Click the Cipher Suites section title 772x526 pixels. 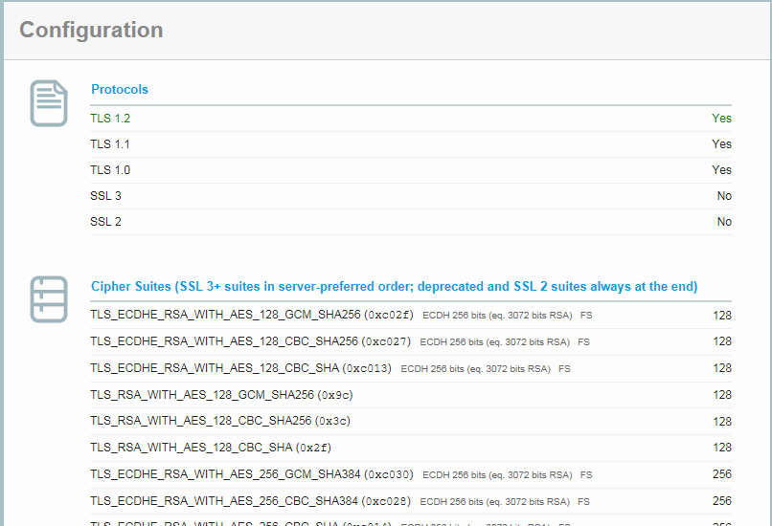tap(394, 286)
